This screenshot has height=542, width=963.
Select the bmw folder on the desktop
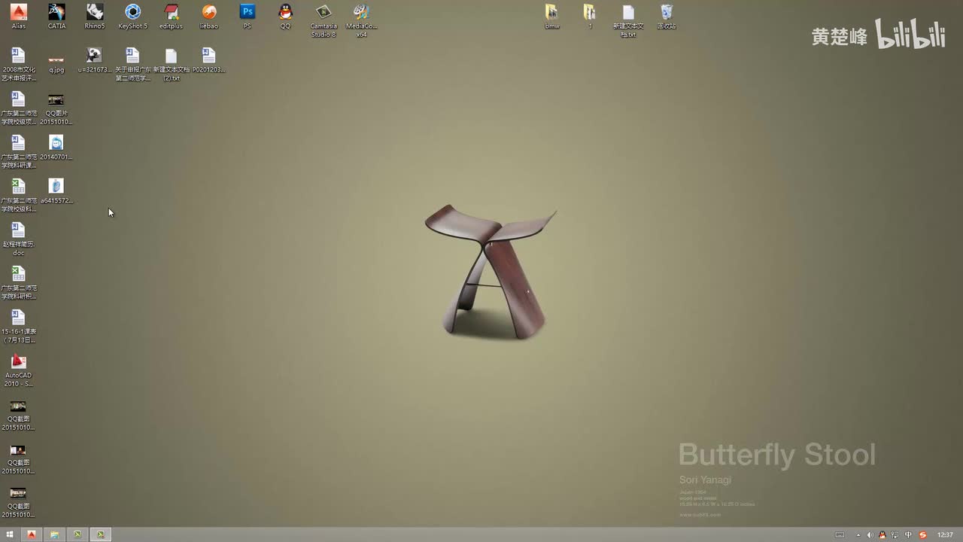(552, 17)
